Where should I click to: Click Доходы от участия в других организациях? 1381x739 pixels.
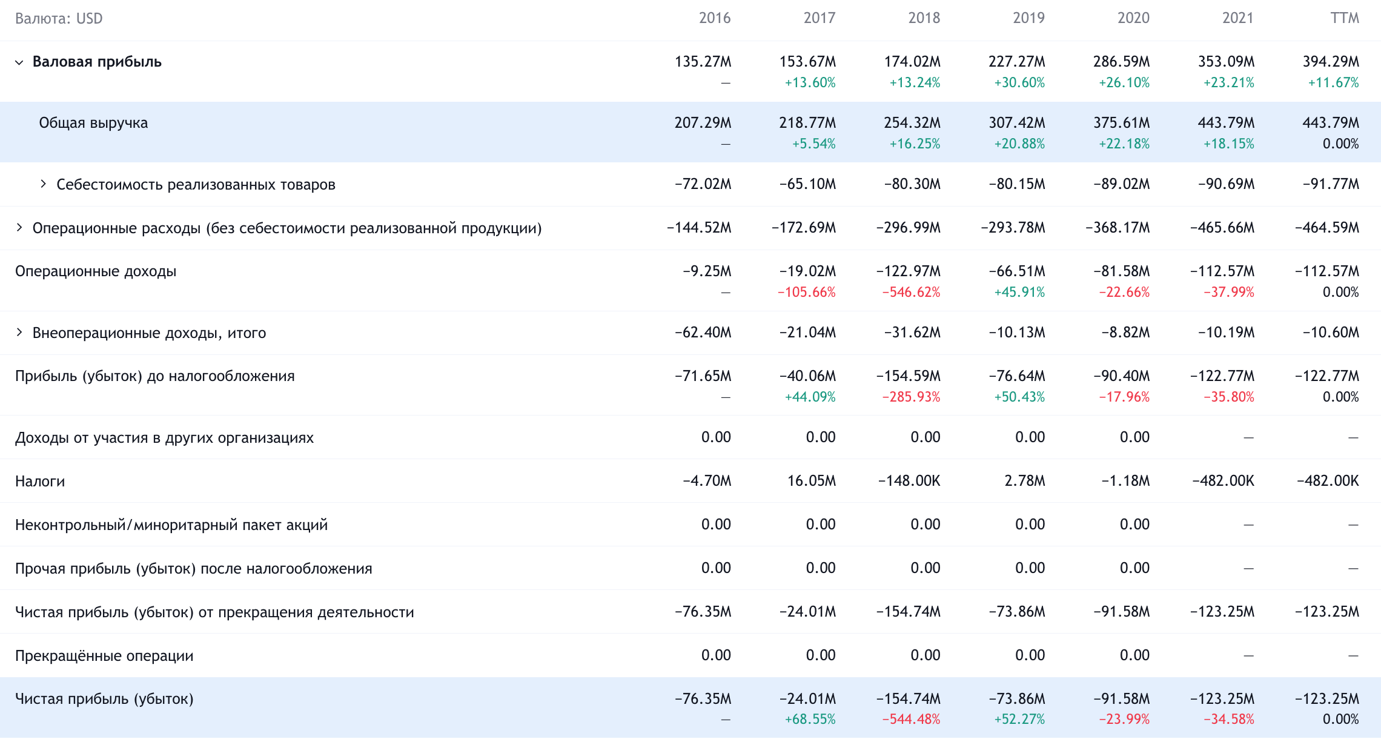(164, 438)
